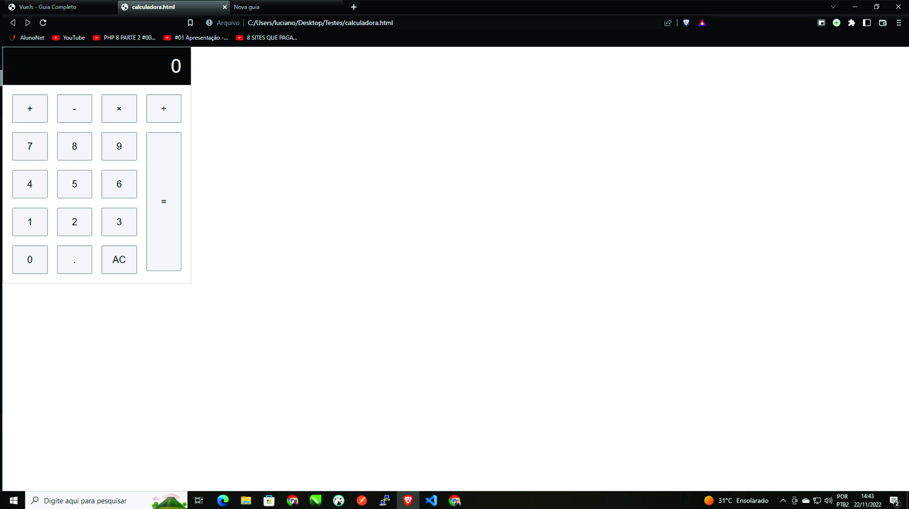Open the YouTube bookmark
The image size is (909, 509).
coord(69,38)
